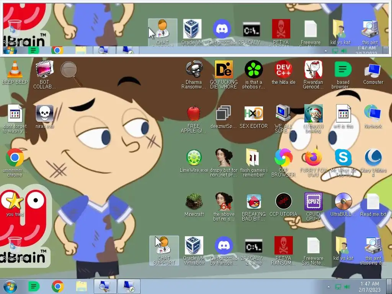Show hidden system tray icons
The image size is (392, 294).
[328, 287]
